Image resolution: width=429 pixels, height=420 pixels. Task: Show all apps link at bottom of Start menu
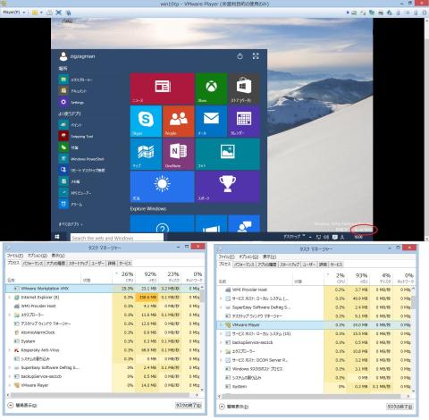[71, 224]
